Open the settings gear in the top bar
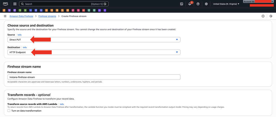Viewport: 276px width, 117px height. [x=206, y=4]
